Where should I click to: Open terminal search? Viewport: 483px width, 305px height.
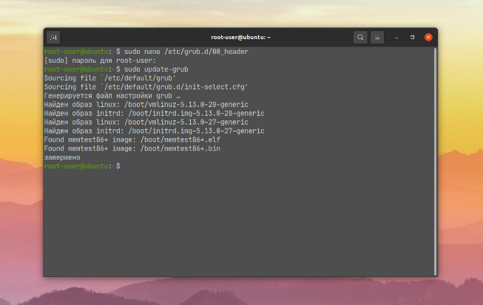pos(360,38)
